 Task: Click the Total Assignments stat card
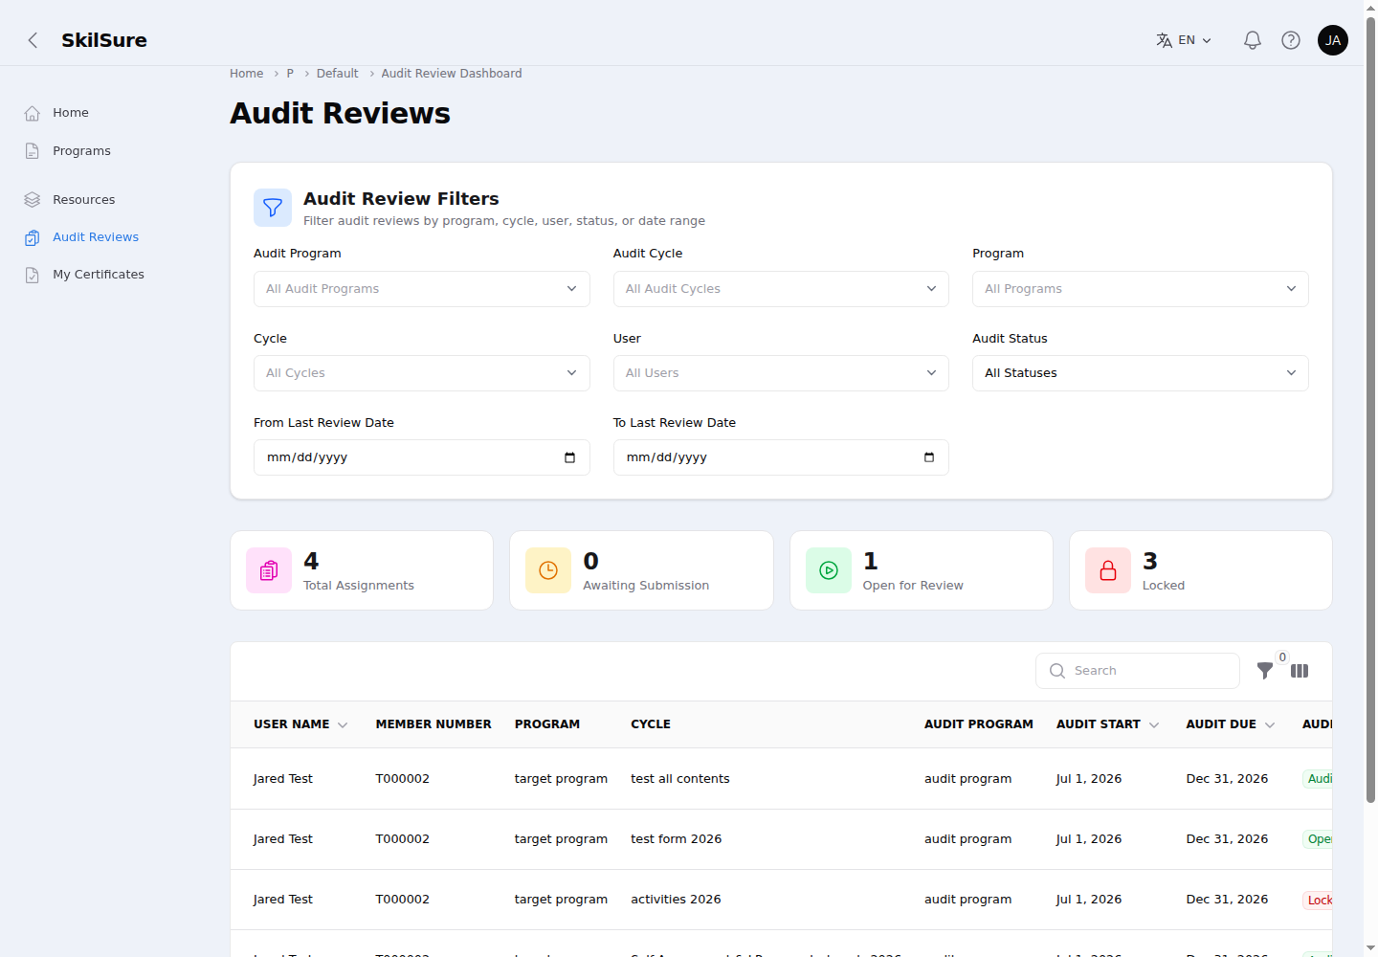click(362, 570)
